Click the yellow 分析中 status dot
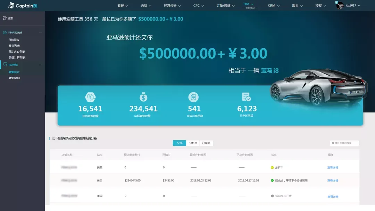Screen dimensions: 375x211 coord(272,168)
